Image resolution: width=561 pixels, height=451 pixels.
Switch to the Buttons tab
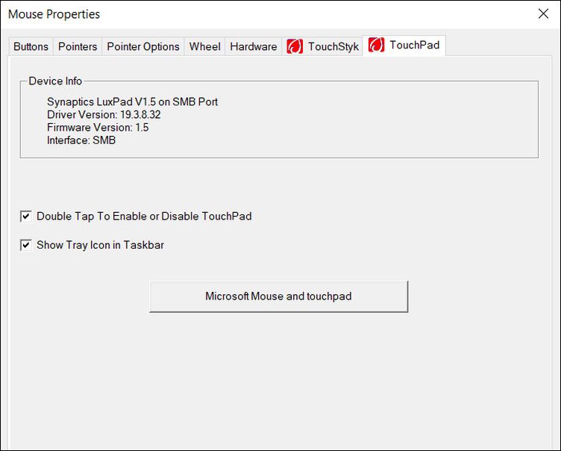(x=31, y=46)
